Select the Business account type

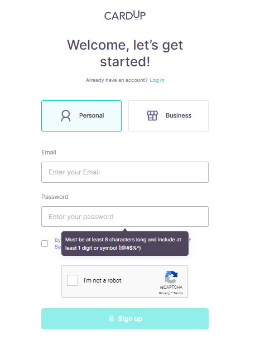point(168,116)
